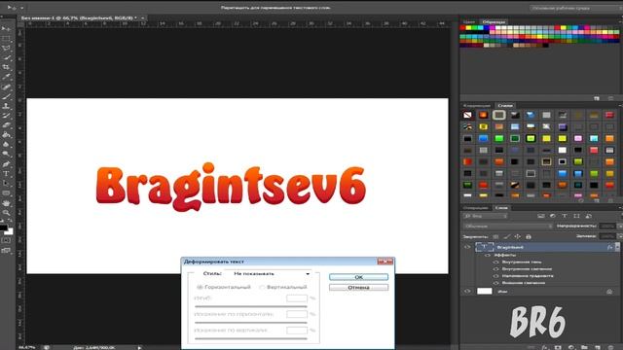Select the Hand tool
This screenshot has width=623, height=350.
point(6,203)
